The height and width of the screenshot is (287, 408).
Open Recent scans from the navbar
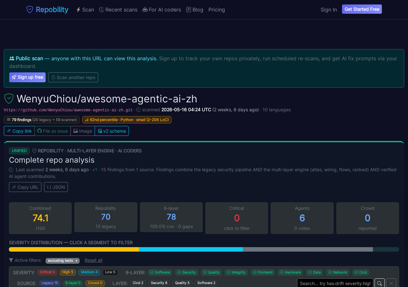point(118,10)
